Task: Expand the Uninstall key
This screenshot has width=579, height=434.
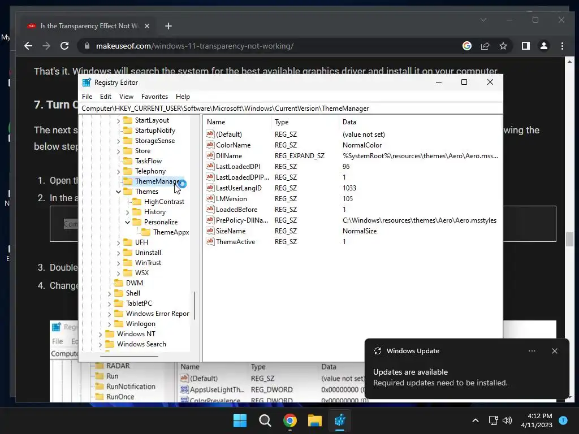Action: 118,253
